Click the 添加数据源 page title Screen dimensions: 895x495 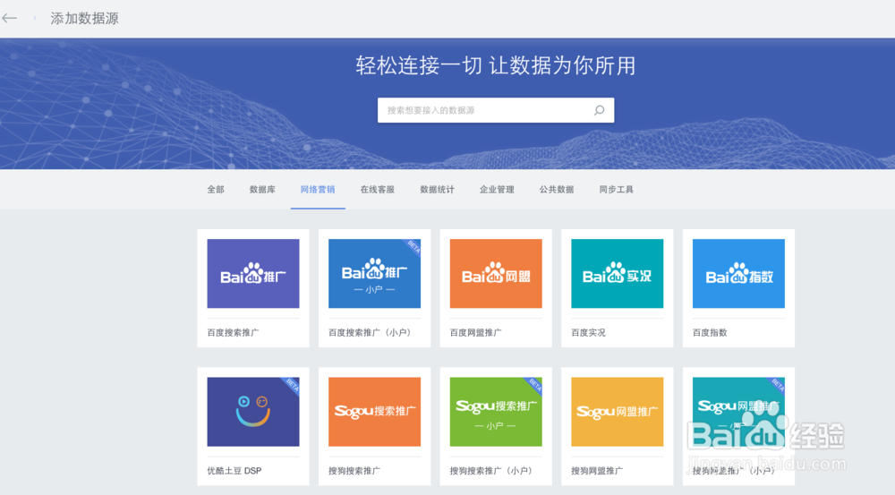pyautogui.click(x=84, y=18)
